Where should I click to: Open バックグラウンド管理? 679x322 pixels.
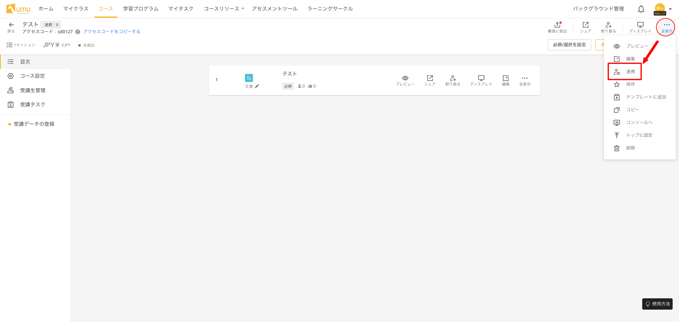point(598,9)
